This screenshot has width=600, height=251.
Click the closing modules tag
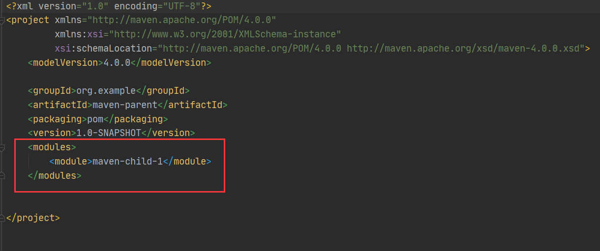coord(55,175)
